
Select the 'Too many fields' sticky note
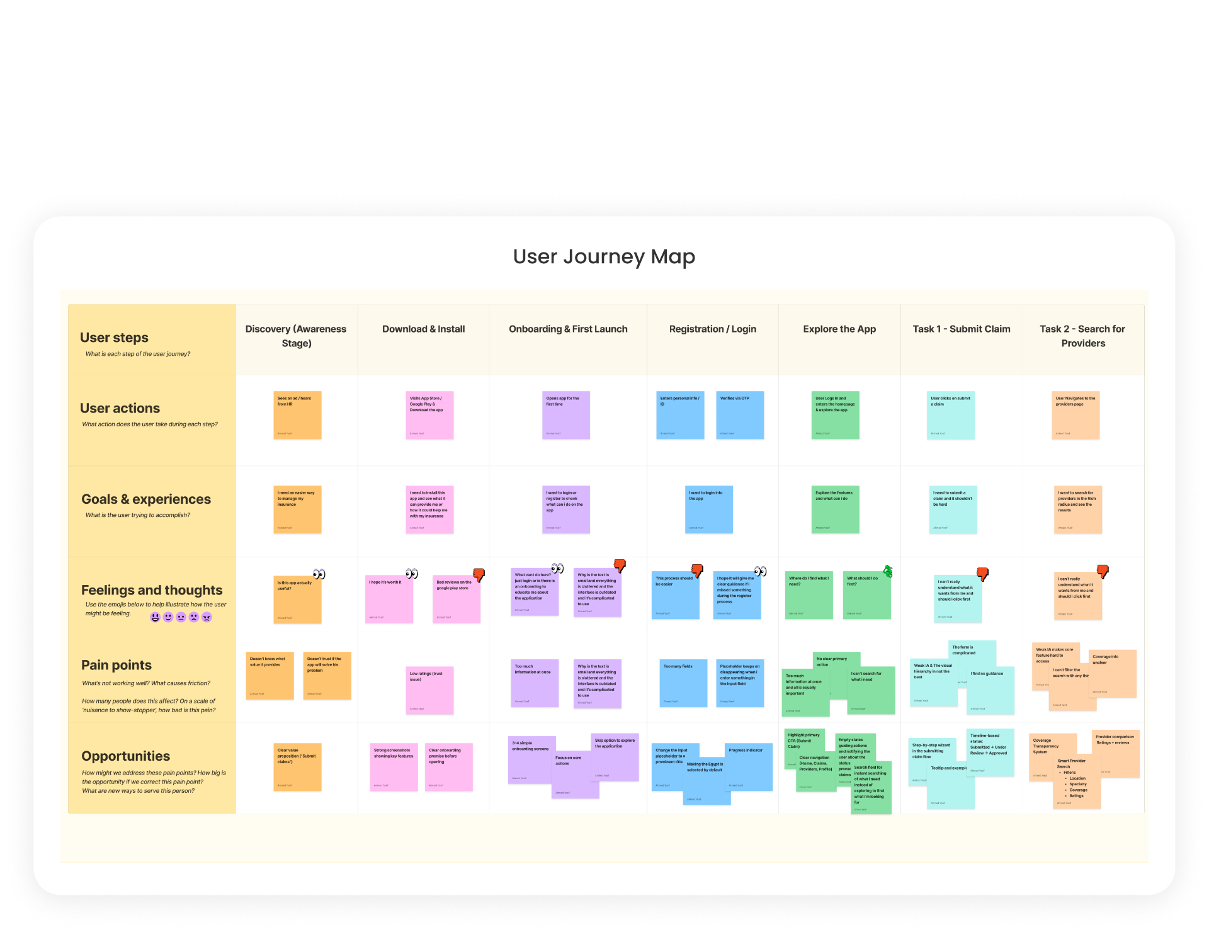coord(683,683)
